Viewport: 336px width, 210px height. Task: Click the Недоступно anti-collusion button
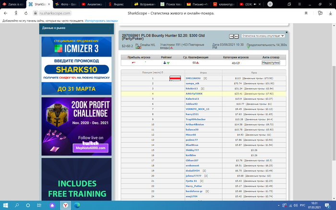pyautogui.click(x=271, y=63)
